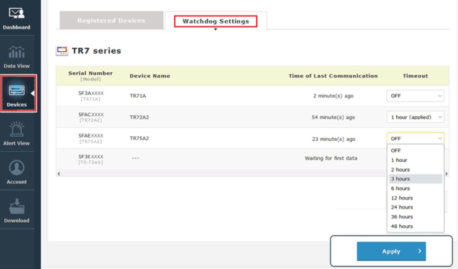Choose the 1 hour timeout option

point(415,160)
